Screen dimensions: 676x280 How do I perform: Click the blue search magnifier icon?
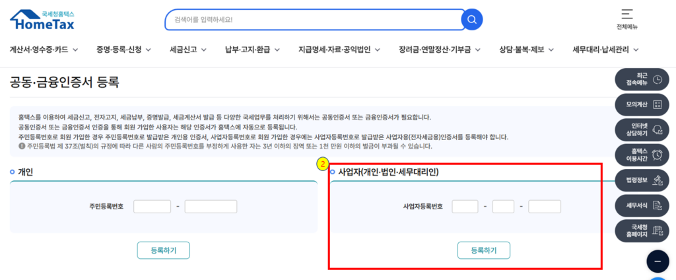click(x=471, y=19)
